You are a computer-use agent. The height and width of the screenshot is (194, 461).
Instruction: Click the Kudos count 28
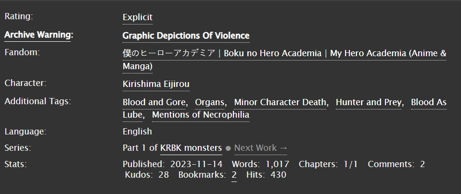(x=164, y=175)
